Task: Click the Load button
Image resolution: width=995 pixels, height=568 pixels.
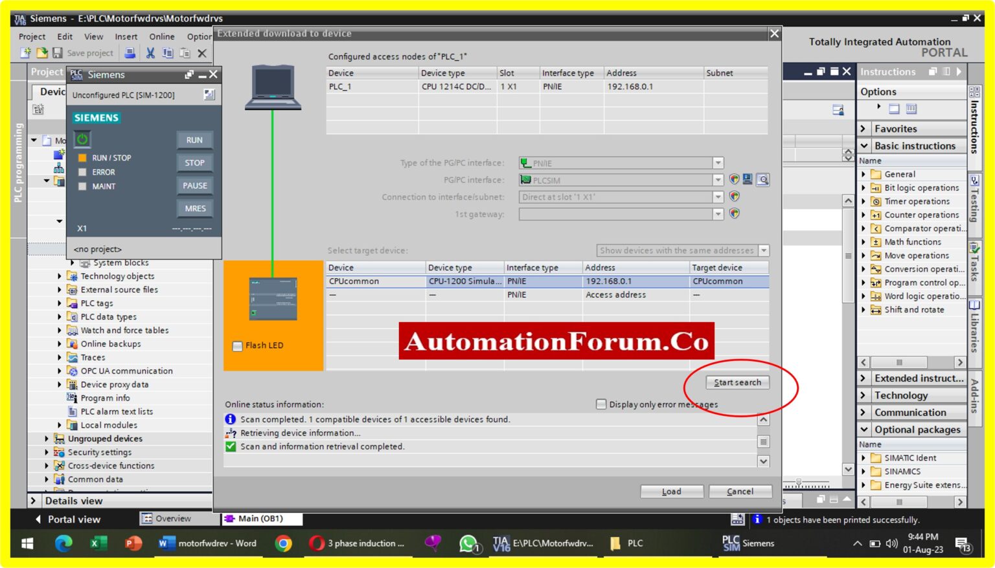Action: pyautogui.click(x=671, y=491)
